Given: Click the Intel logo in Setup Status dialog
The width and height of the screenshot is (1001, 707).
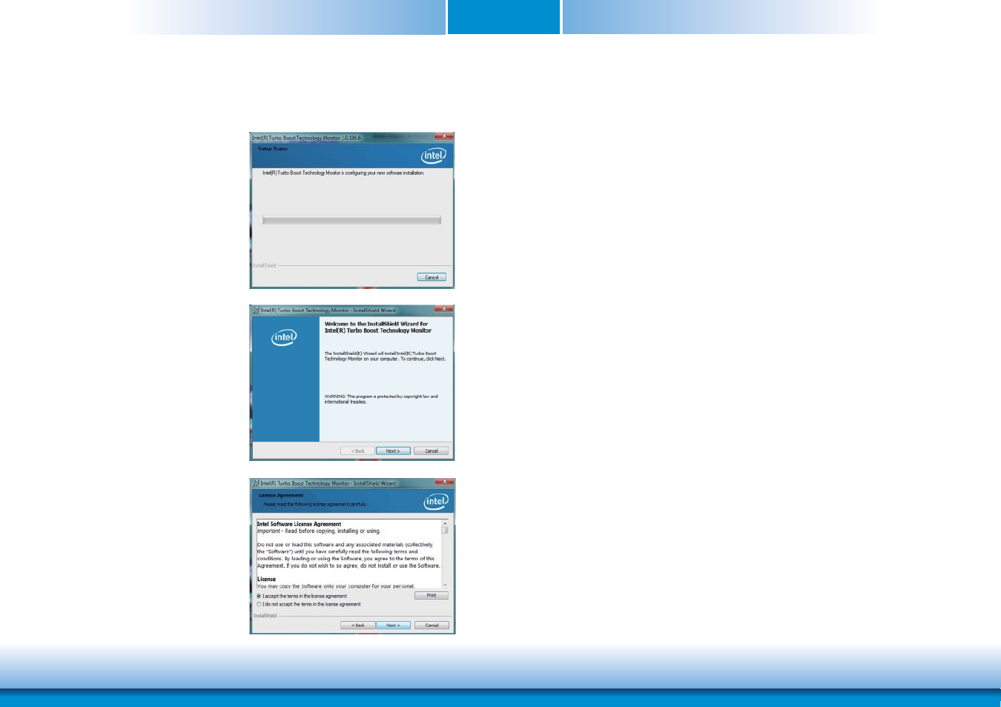Looking at the screenshot, I should point(434,156).
